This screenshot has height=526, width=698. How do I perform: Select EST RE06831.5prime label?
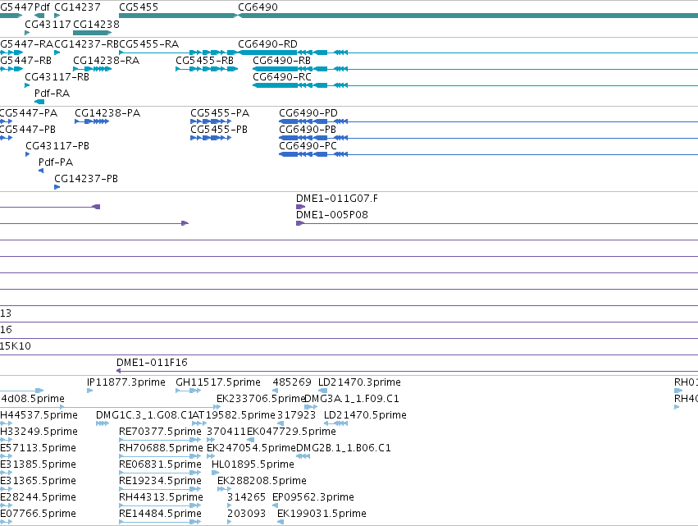(x=160, y=465)
